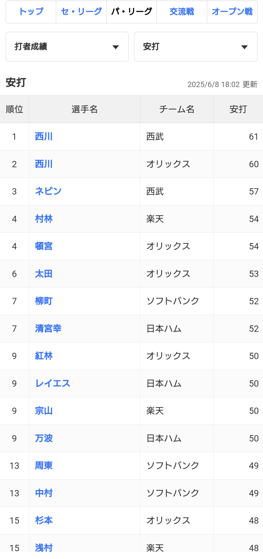Switch to the セ・リーグ tab
This screenshot has height=559, width=263.
click(81, 12)
